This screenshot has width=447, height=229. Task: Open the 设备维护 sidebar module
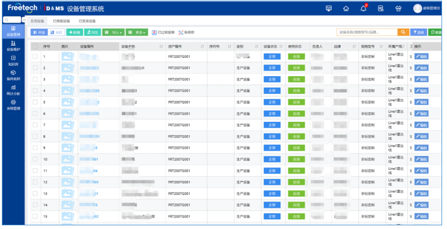(13, 46)
